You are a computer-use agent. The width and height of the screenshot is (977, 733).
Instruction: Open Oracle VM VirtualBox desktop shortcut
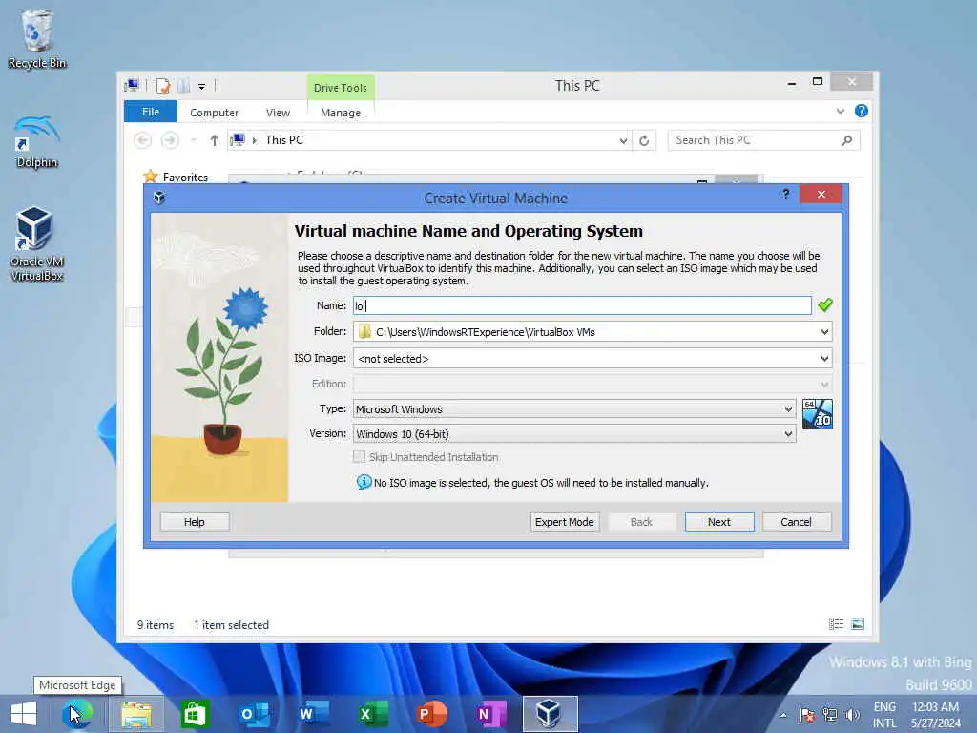point(37,243)
